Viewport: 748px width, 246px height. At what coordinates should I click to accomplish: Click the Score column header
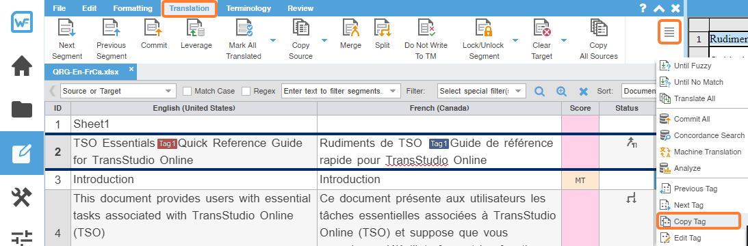pyautogui.click(x=580, y=108)
